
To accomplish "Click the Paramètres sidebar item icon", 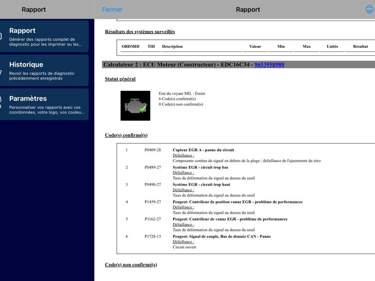I will pyautogui.click(x=1, y=103).
